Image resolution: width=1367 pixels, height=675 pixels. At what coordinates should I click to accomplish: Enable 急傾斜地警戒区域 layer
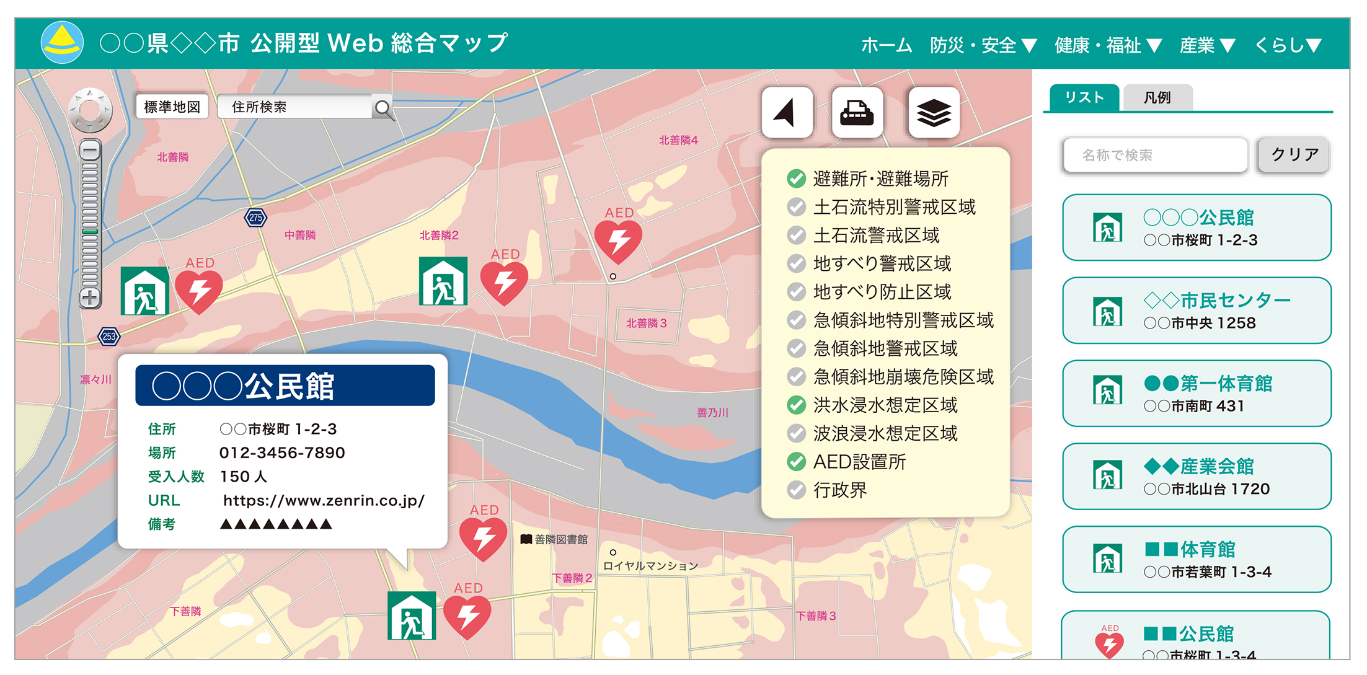[x=796, y=348]
